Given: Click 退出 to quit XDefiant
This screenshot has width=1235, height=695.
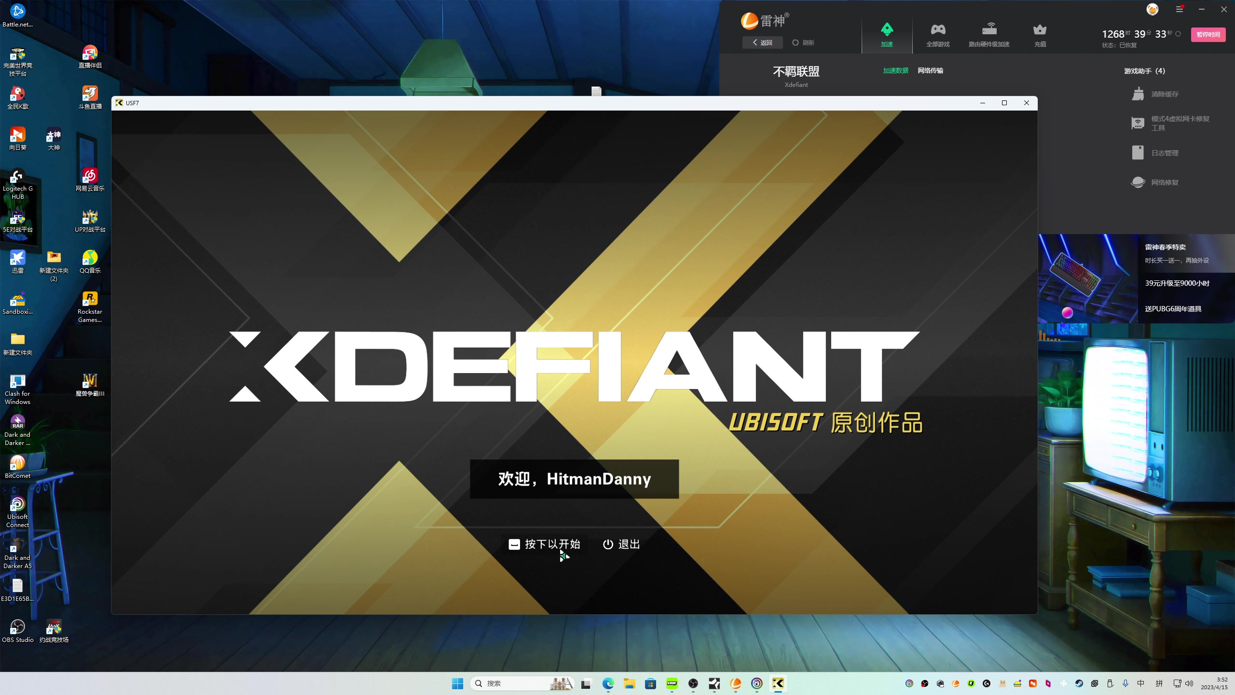Looking at the screenshot, I should click(621, 544).
